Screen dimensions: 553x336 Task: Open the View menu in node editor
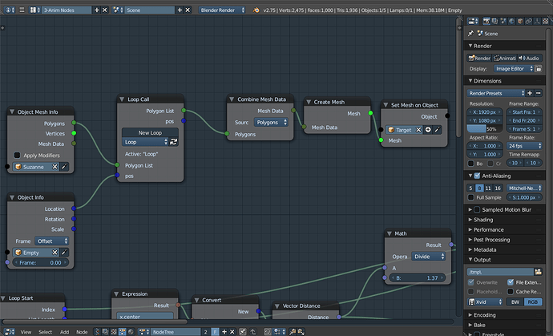[26, 332]
